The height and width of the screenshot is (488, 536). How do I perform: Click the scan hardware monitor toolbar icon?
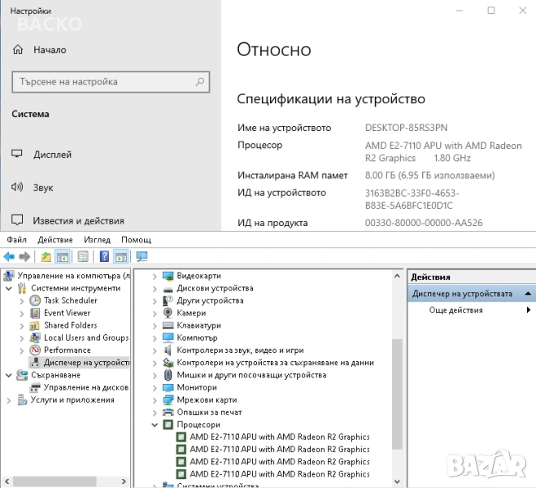pyautogui.click(x=142, y=257)
